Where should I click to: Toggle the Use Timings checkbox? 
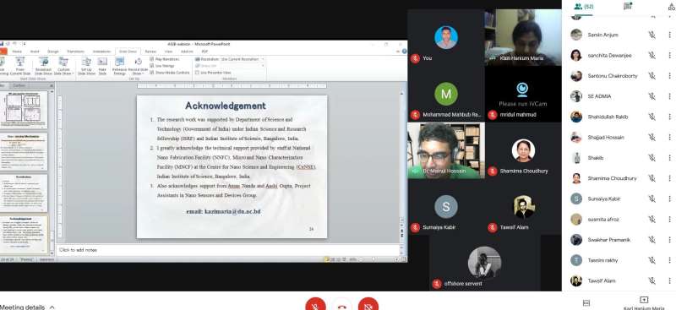[152, 66]
